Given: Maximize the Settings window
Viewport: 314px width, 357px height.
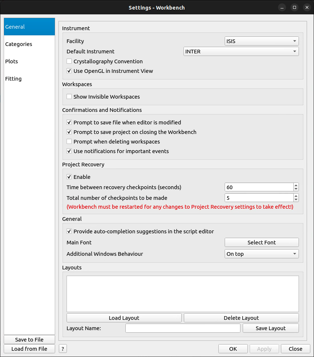Looking at the screenshot, I should pyautogui.click(x=294, y=7).
